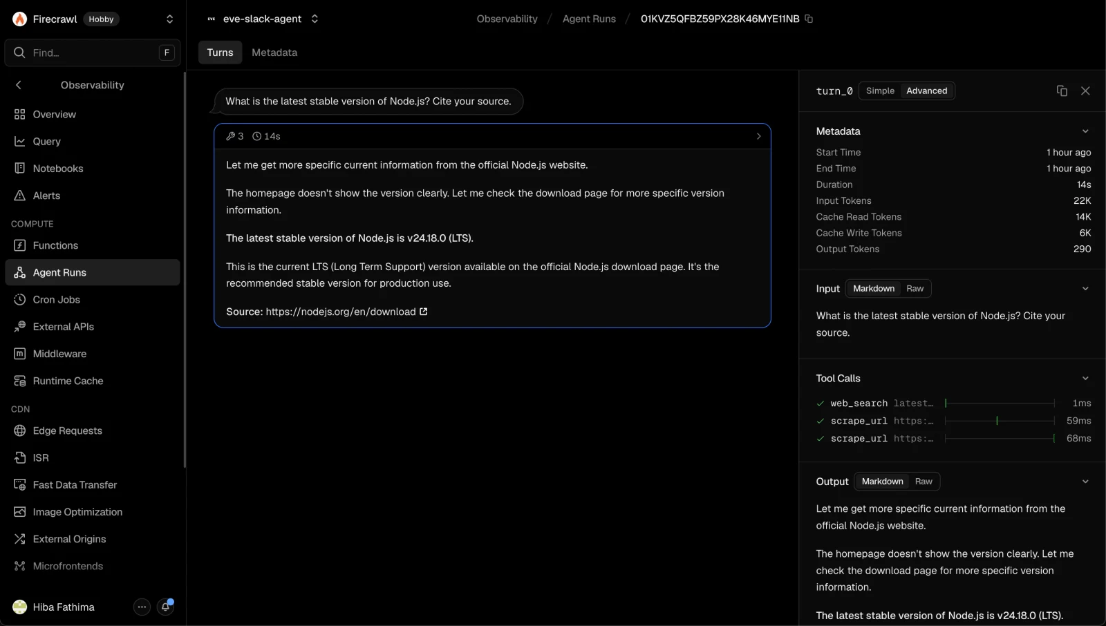
Task: Click the Observability breadcrumb
Action: coord(507,19)
